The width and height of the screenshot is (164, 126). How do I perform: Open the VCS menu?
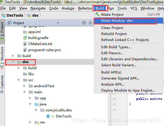tap(134, 8)
